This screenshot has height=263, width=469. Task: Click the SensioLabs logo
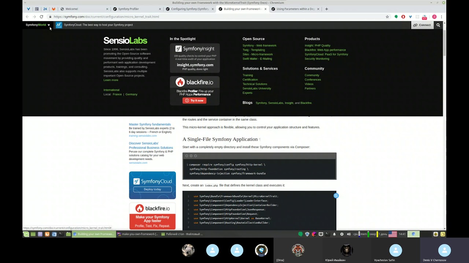[x=125, y=41]
